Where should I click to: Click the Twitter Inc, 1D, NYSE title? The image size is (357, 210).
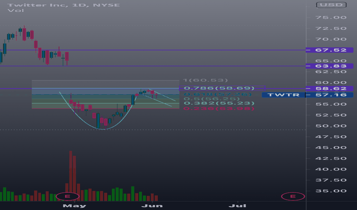tap(64, 5)
